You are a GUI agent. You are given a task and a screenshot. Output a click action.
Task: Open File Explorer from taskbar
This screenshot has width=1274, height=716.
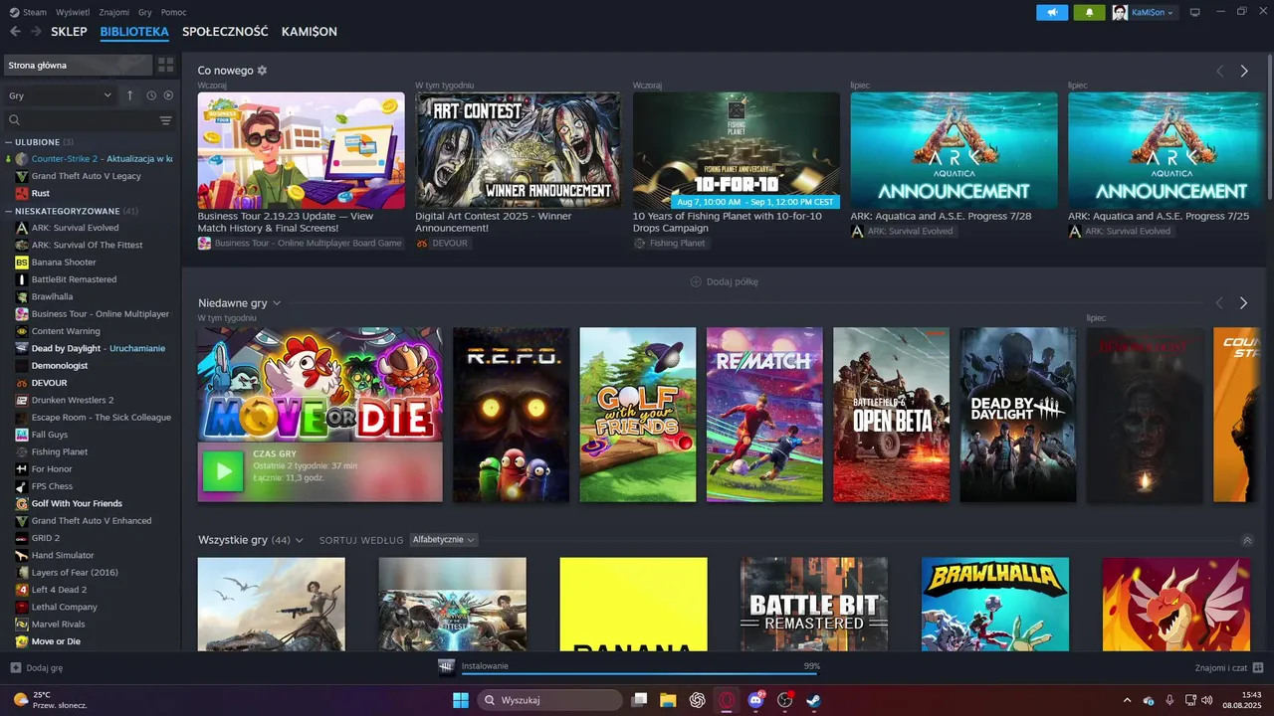pos(668,700)
